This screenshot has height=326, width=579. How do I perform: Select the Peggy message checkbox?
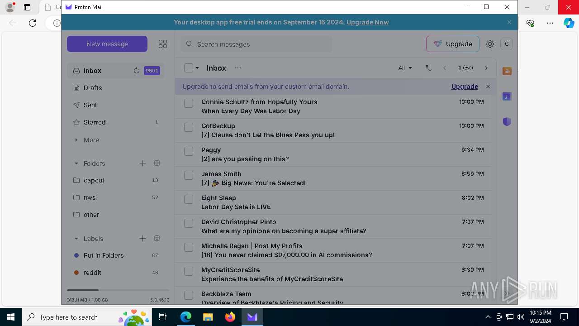coord(189,151)
